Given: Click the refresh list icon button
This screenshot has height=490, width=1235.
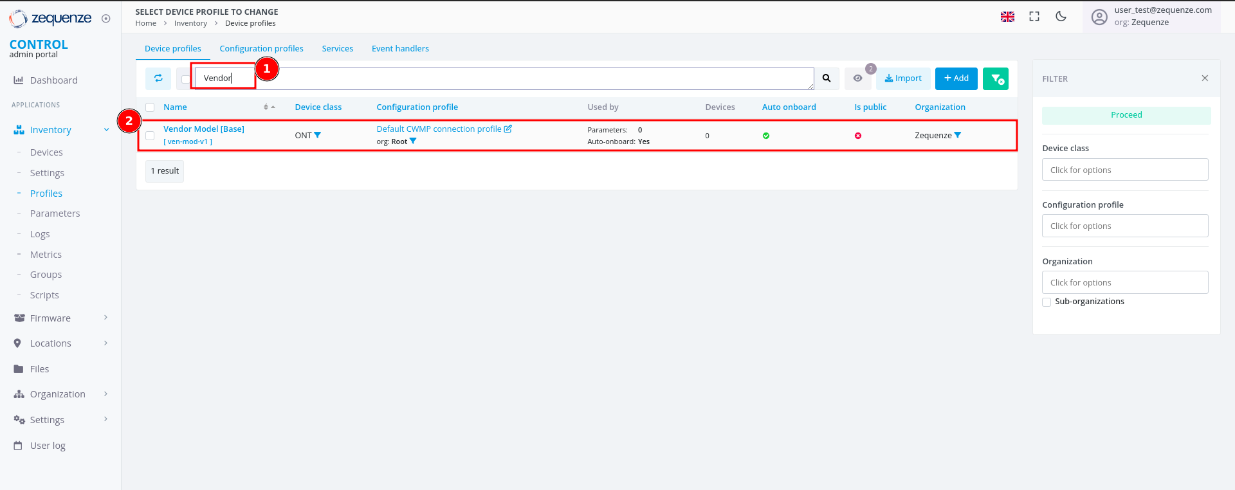Looking at the screenshot, I should [158, 78].
